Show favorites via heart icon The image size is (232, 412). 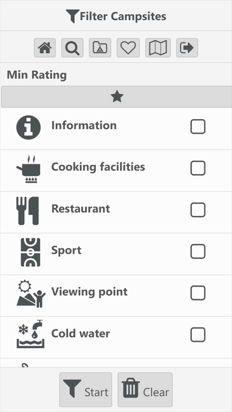pyautogui.click(x=128, y=48)
